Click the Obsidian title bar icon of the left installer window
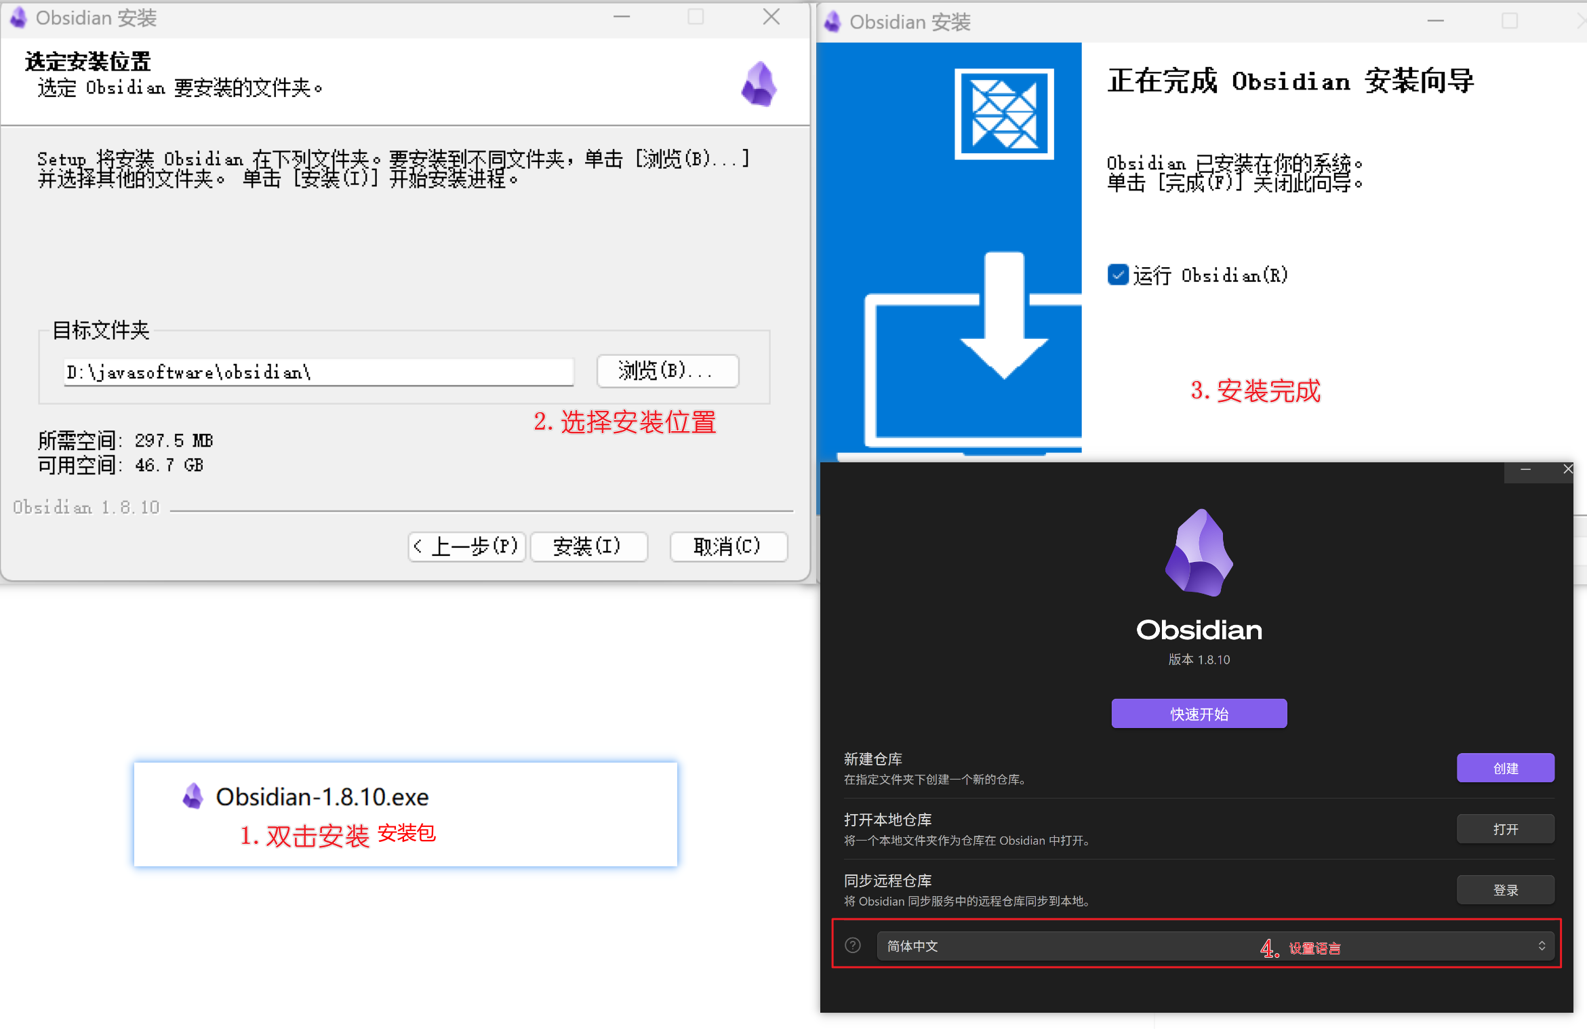Image resolution: width=1587 pixels, height=1029 pixels. point(18,18)
